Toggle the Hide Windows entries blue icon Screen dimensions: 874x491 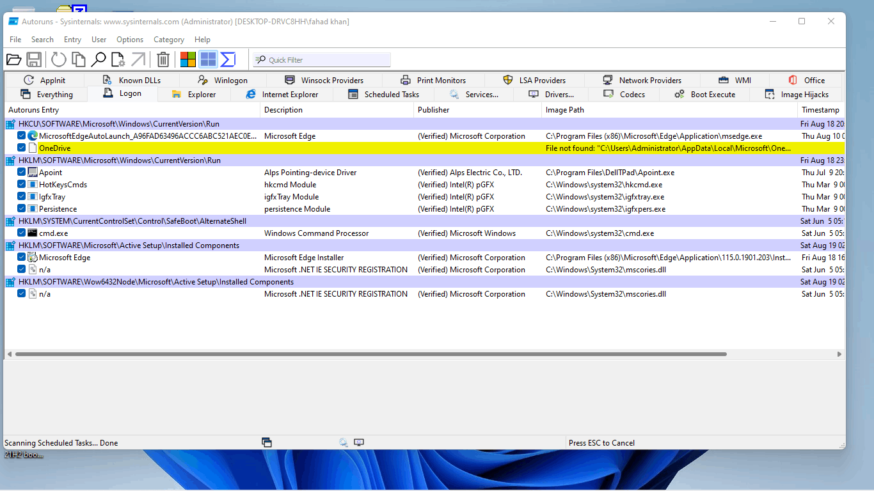(x=208, y=59)
